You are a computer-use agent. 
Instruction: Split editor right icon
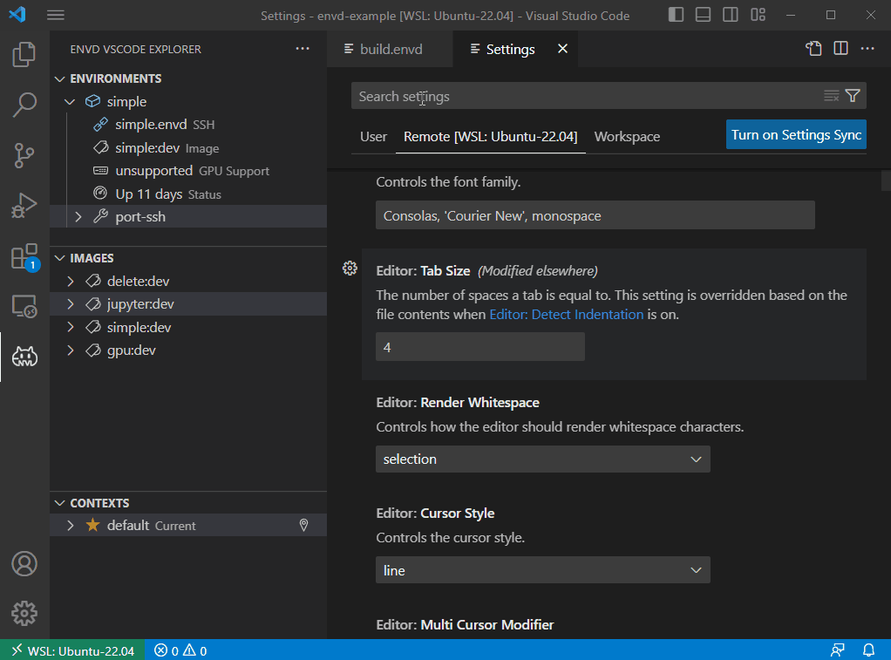click(x=841, y=49)
